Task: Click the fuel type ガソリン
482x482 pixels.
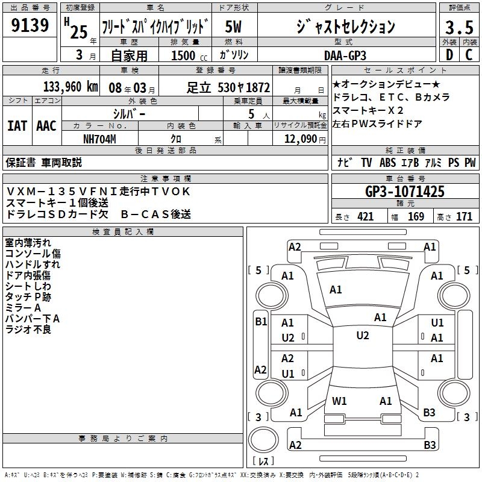Action: tap(234, 55)
